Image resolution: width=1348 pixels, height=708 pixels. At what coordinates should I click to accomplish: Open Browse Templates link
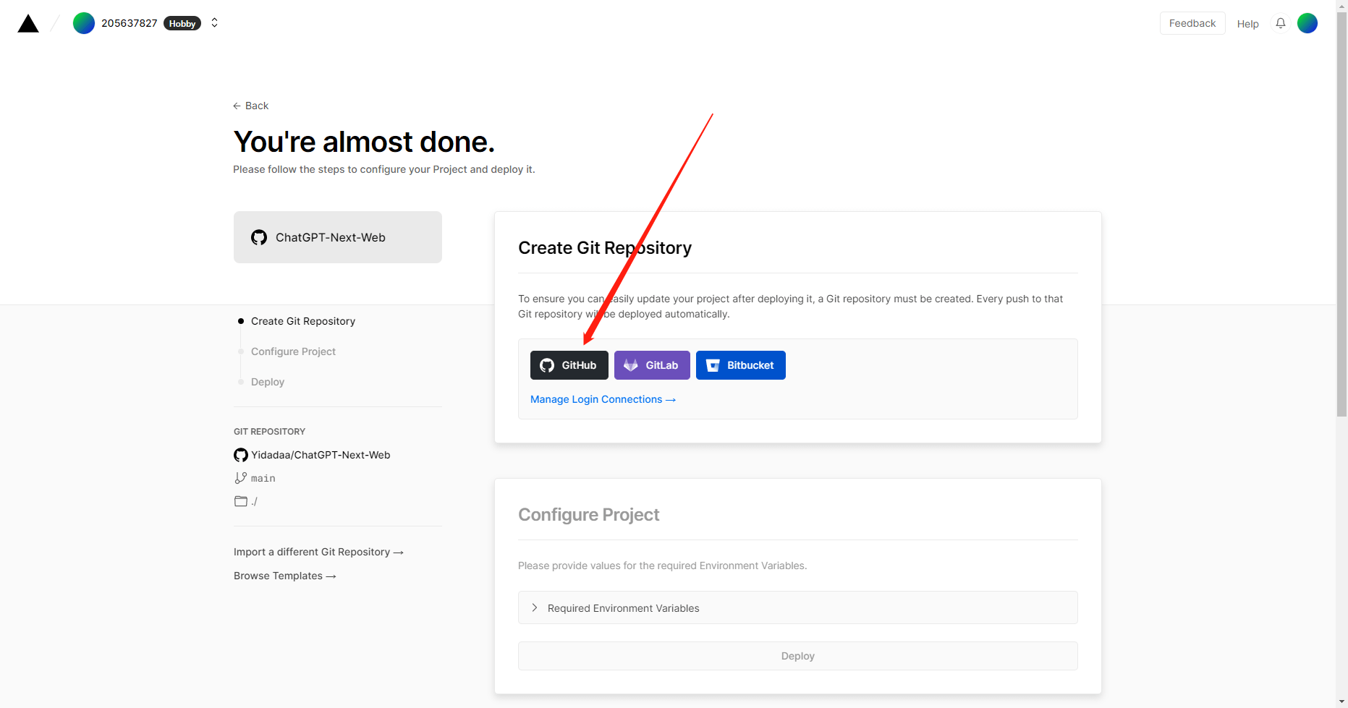tap(284, 576)
